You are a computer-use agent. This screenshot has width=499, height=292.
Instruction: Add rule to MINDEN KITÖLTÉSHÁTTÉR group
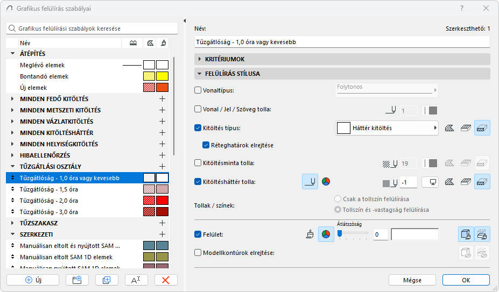click(x=163, y=133)
